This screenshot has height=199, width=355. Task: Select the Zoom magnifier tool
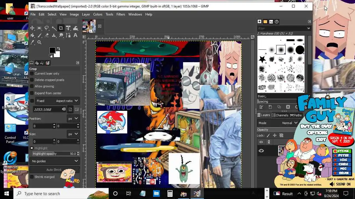coord(39,43)
